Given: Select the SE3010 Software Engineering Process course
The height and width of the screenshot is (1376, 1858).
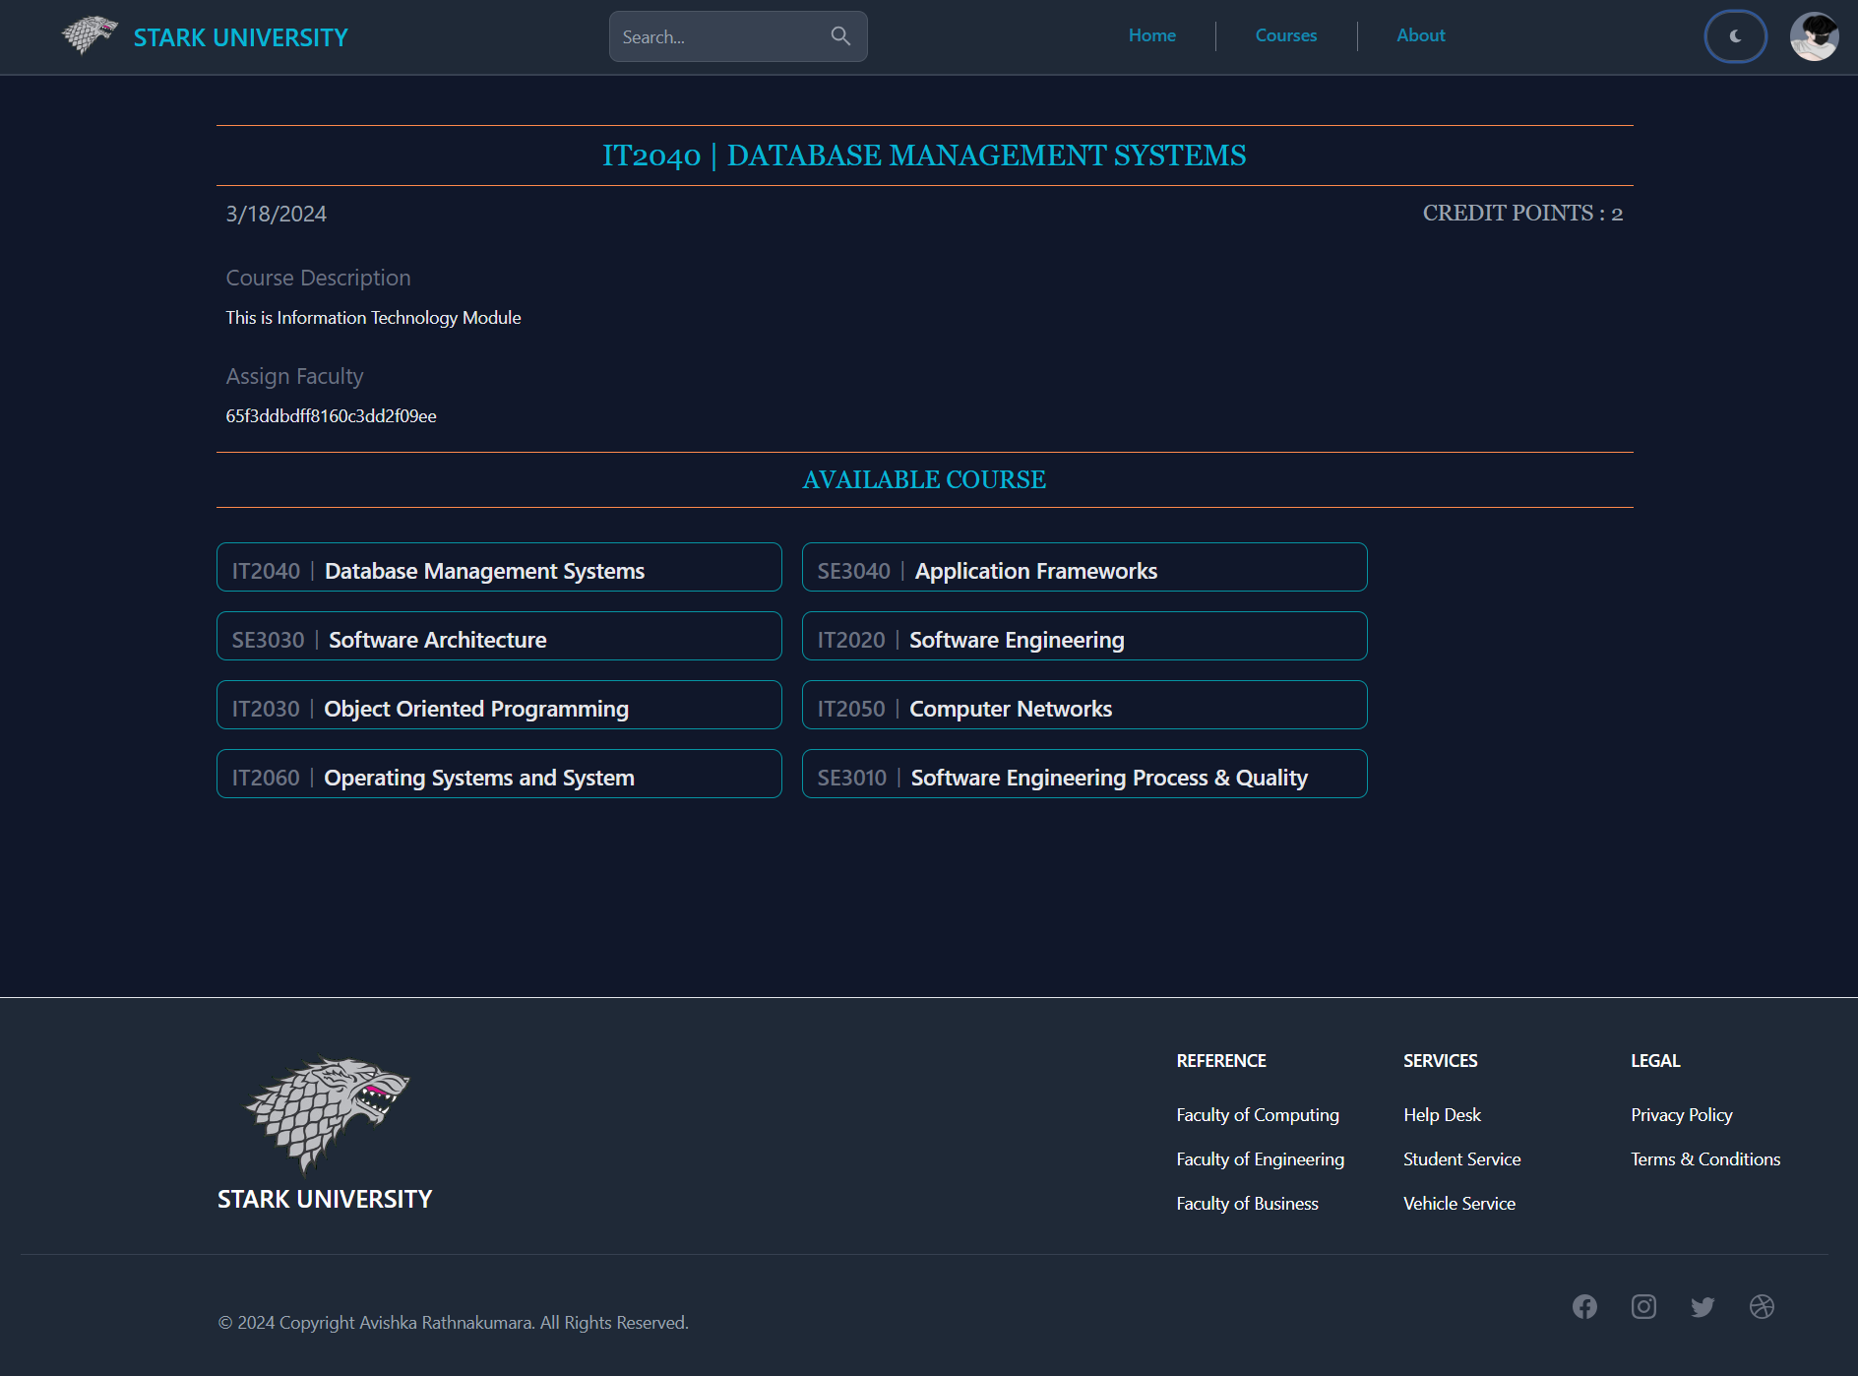Looking at the screenshot, I should click(1084, 774).
